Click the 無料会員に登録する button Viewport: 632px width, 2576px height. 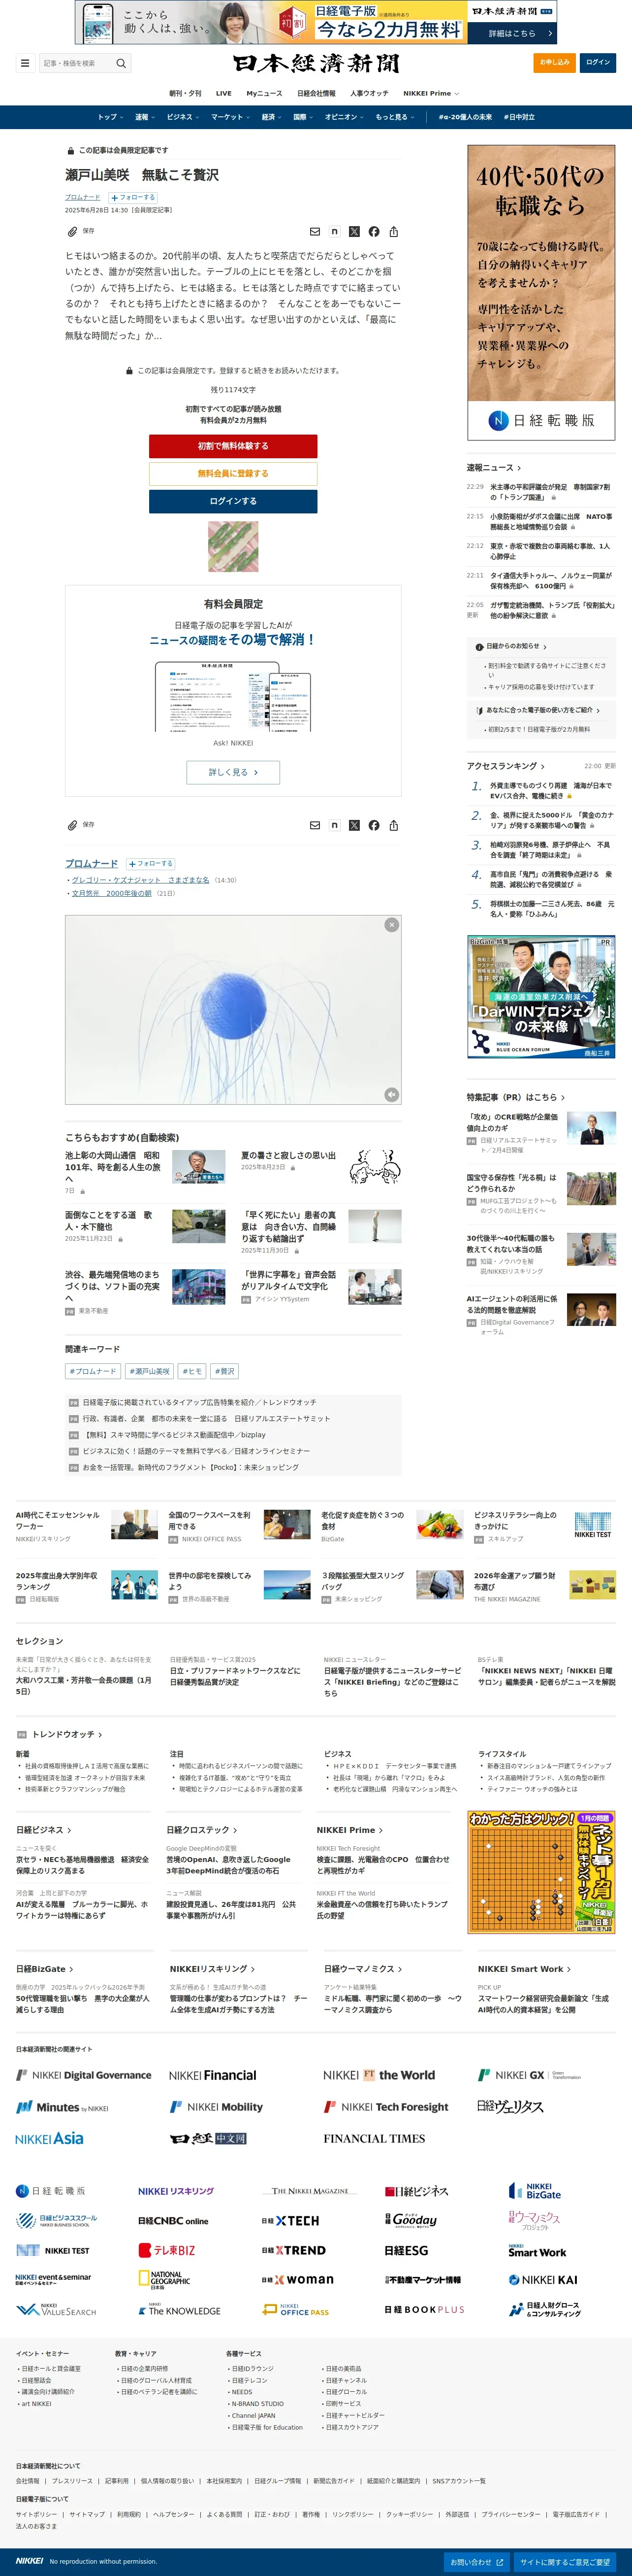pos(233,473)
